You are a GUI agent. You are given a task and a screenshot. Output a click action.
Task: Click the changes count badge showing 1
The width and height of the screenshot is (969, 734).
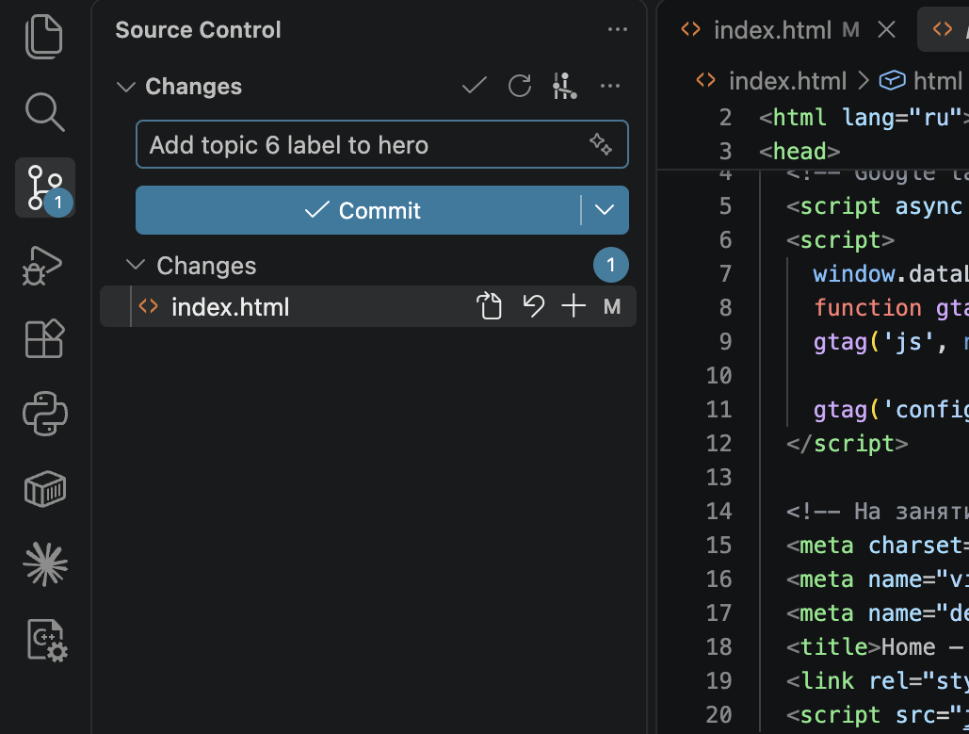tap(610, 266)
